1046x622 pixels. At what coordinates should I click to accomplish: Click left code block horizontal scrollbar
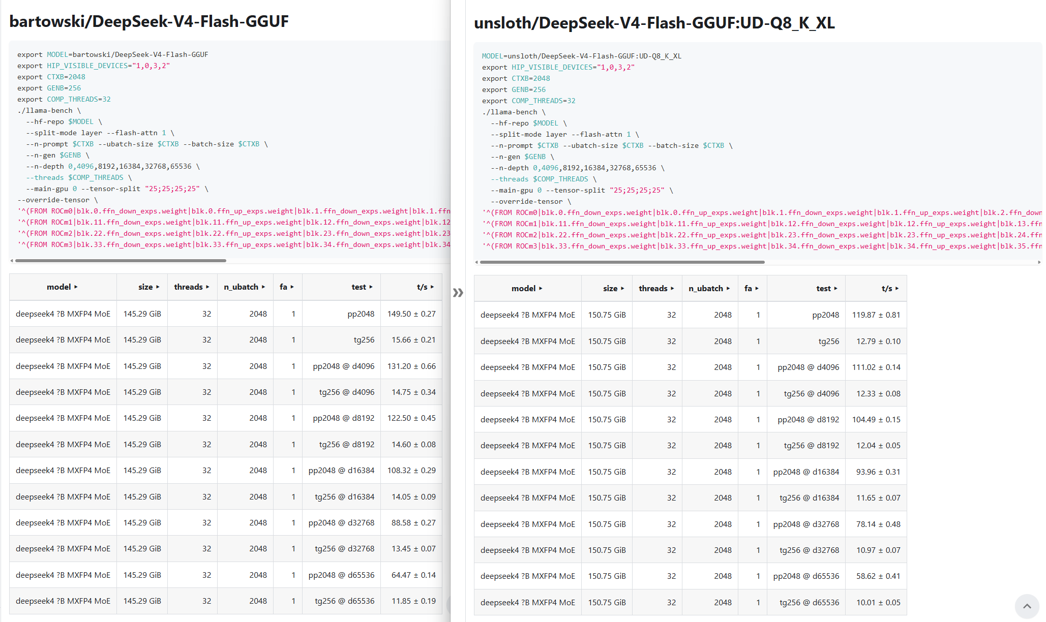coord(121,261)
